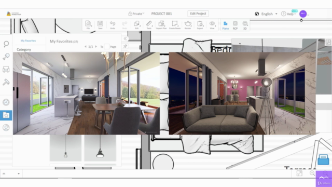This screenshot has width=332, height=187.
Task: Open the Tools ruler icon
Action: (149, 25)
